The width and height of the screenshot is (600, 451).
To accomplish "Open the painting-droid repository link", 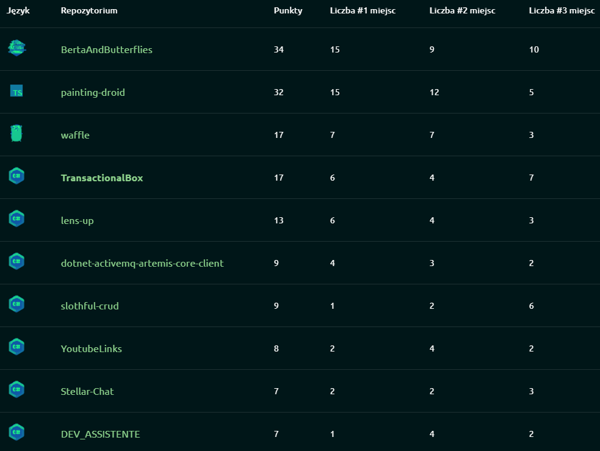I will [93, 93].
